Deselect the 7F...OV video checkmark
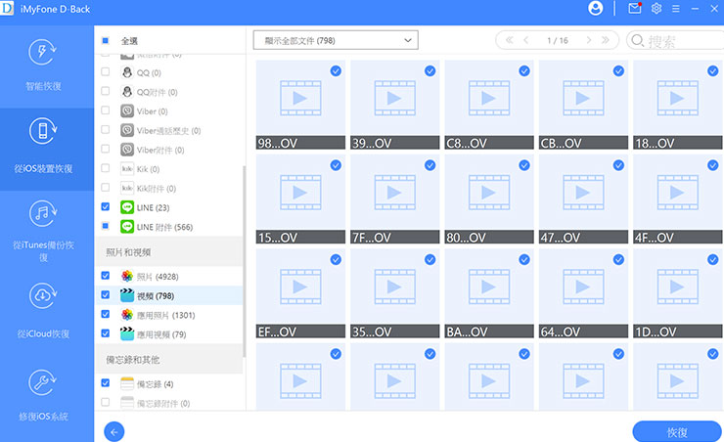Image resolution: width=724 pixels, height=442 pixels. click(430, 165)
